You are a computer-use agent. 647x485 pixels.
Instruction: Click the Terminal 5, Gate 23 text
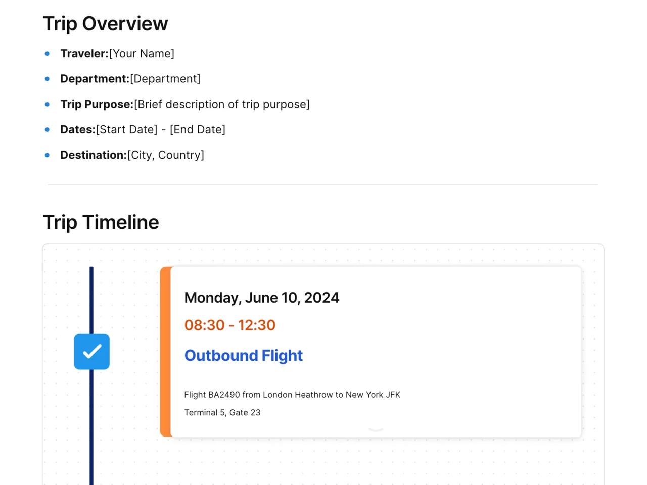click(x=222, y=412)
